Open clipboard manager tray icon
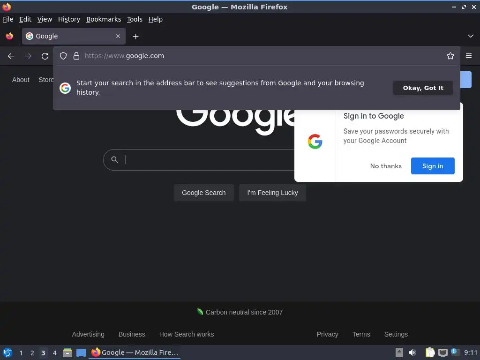 pyautogui.click(x=430, y=352)
